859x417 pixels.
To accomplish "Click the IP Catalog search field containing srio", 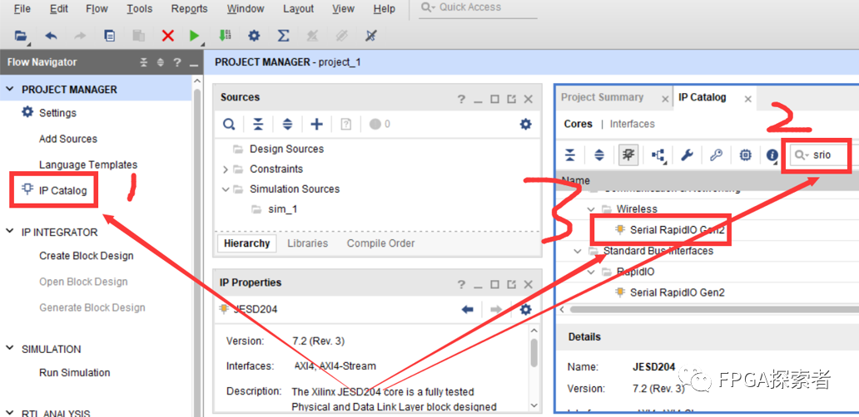I will (820, 155).
